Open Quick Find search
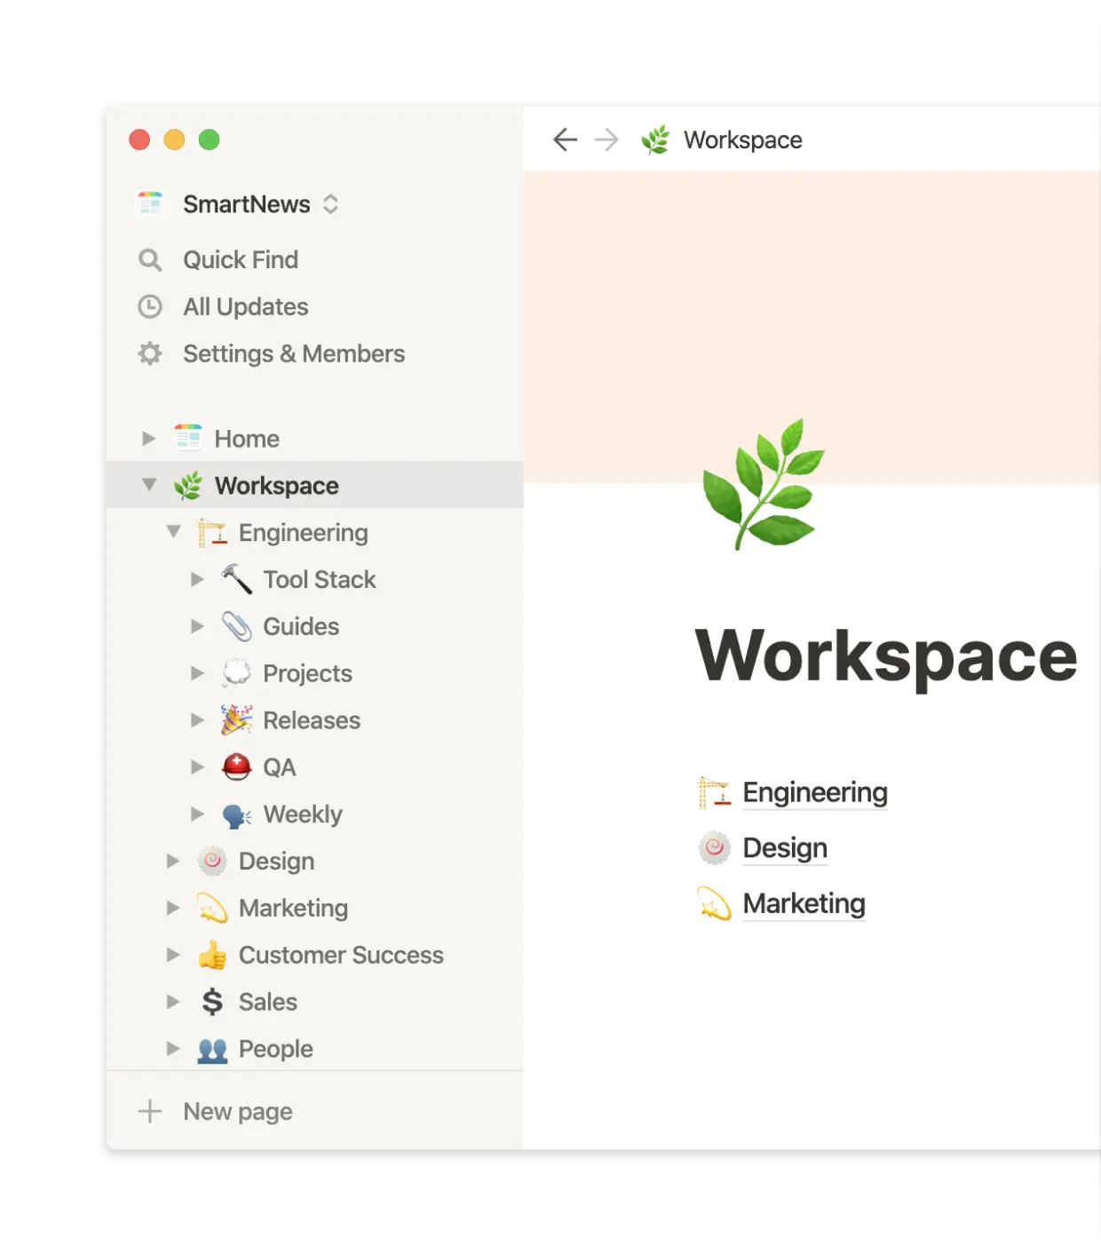The image size is (1101, 1256). (x=151, y=259)
